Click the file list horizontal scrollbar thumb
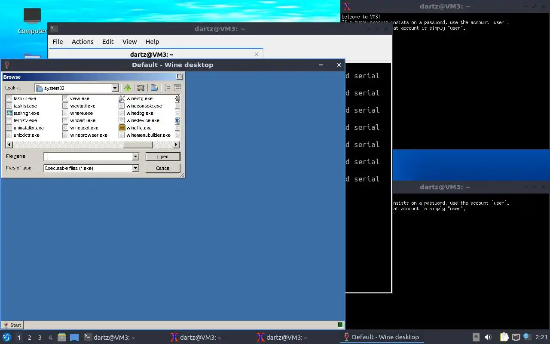 pos(137,145)
